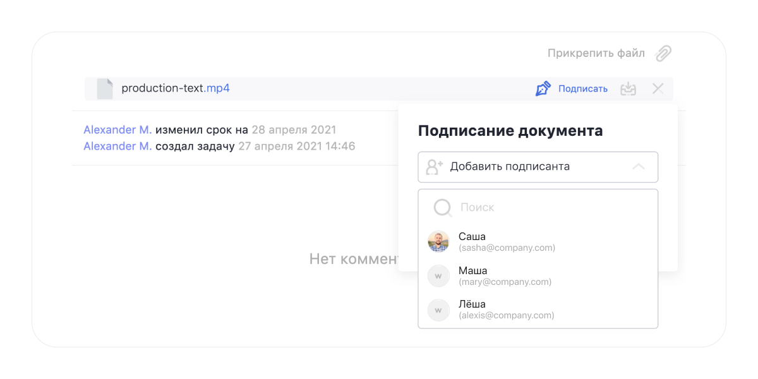This screenshot has width=758, height=379.
Task: Click the paperclip attach icon
Action: tap(663, 54)
